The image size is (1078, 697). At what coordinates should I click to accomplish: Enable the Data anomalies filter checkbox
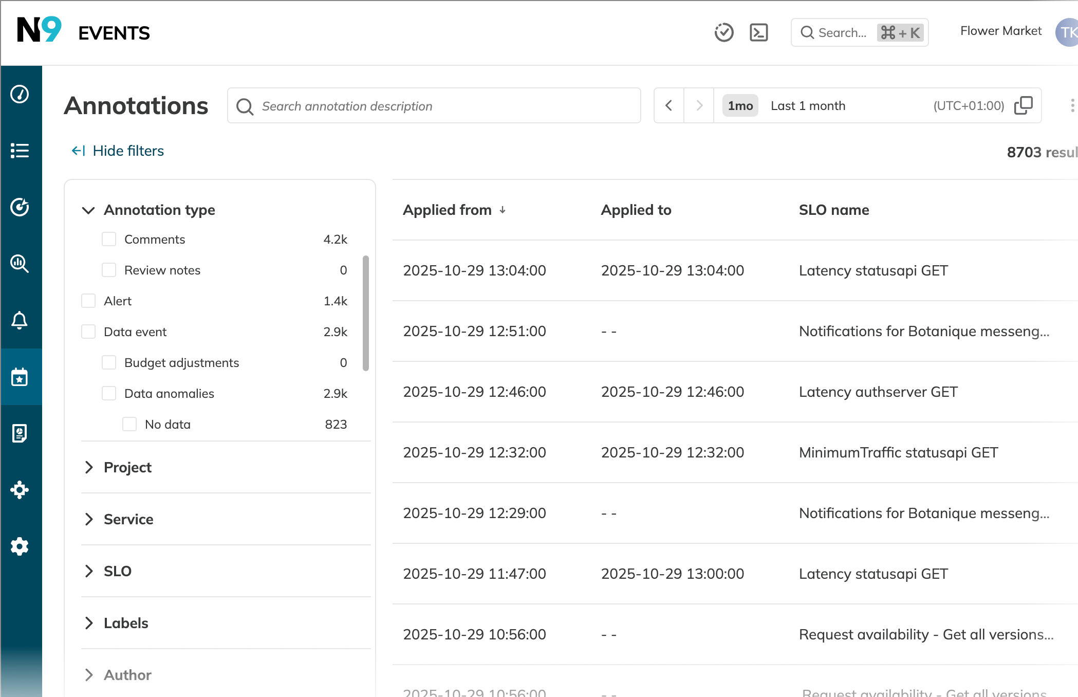pyautogui.click(x=109, y=393)
